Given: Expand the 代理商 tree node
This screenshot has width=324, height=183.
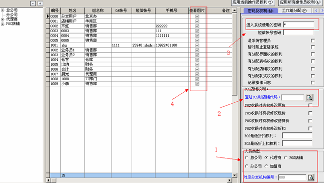Looking at the screenshot, I should pyautogui.click(x=3, y=20).
